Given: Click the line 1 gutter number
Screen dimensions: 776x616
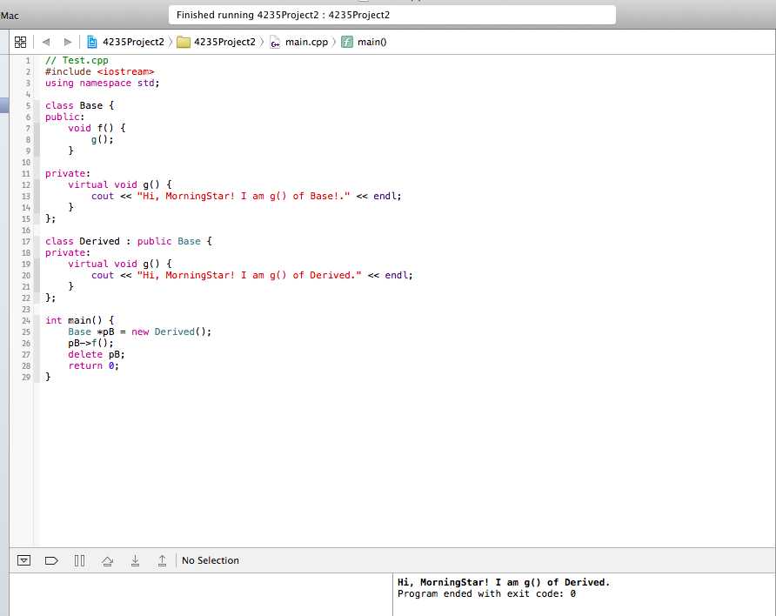Looking at the screenshot, I should click(x=28, y=60).
